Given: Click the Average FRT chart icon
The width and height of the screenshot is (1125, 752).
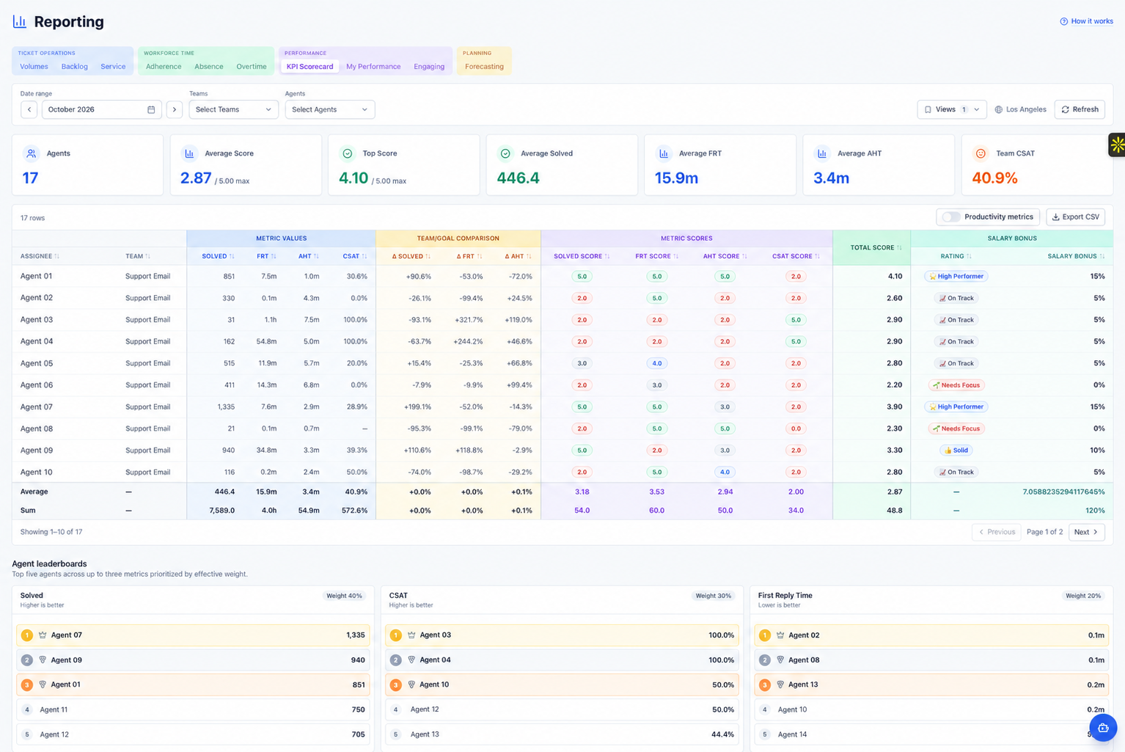Looking at the screenshot, I should [x=664, y=153].
